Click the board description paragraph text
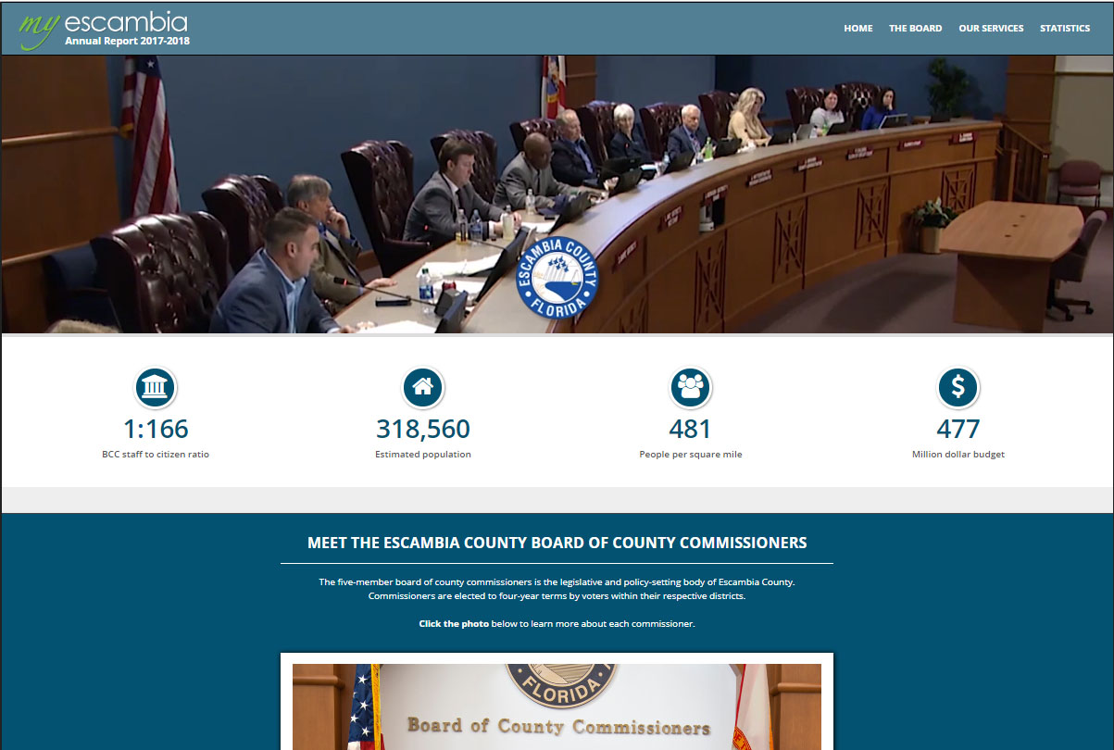1114x750 pixels. 557,588
